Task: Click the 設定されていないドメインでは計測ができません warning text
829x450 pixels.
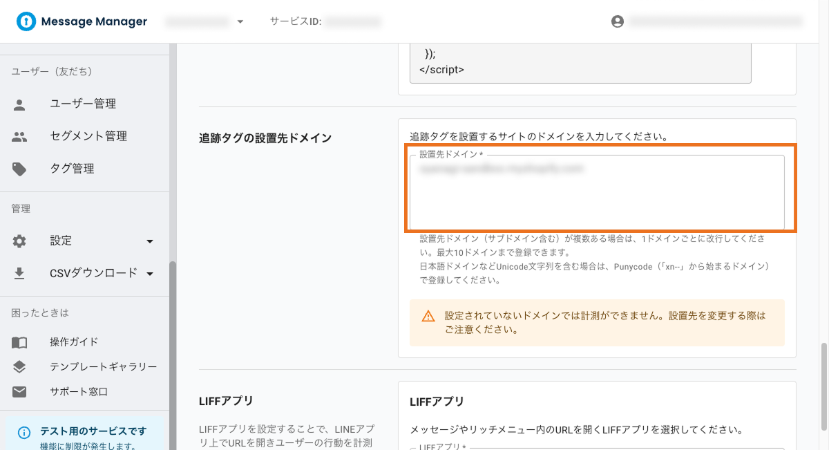Action: (605, 322)
